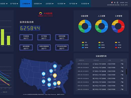Click the last column header of alarm table
Viewport: 131px width, 98px height.
click(122, 60)
